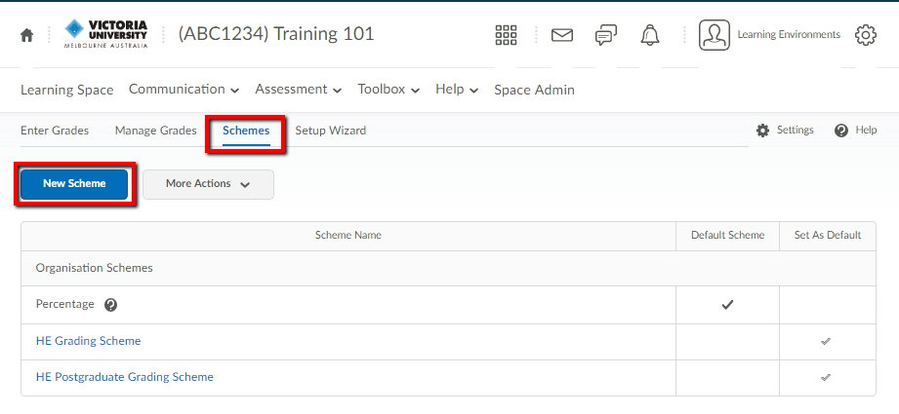Viewport: 899px width, 414px height.
Task: Set HE Postgraduate Grading Scheme as default
Action: pyautogui.click(x=826, y=377)
